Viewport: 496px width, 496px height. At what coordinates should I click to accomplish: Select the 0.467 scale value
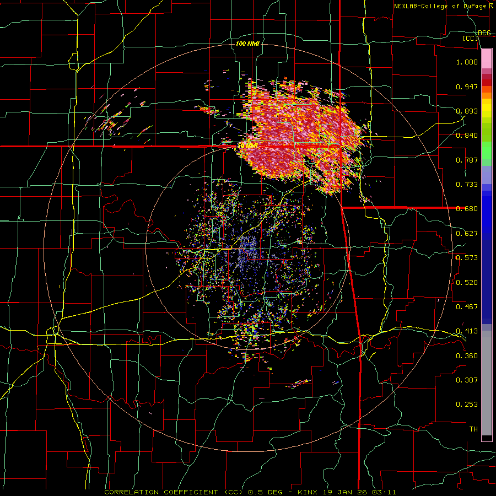click(467, 306)
